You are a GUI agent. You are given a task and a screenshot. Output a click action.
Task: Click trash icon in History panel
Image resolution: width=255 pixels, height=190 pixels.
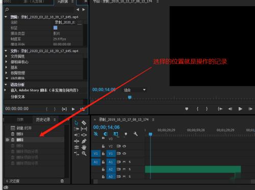pos(62,181)
